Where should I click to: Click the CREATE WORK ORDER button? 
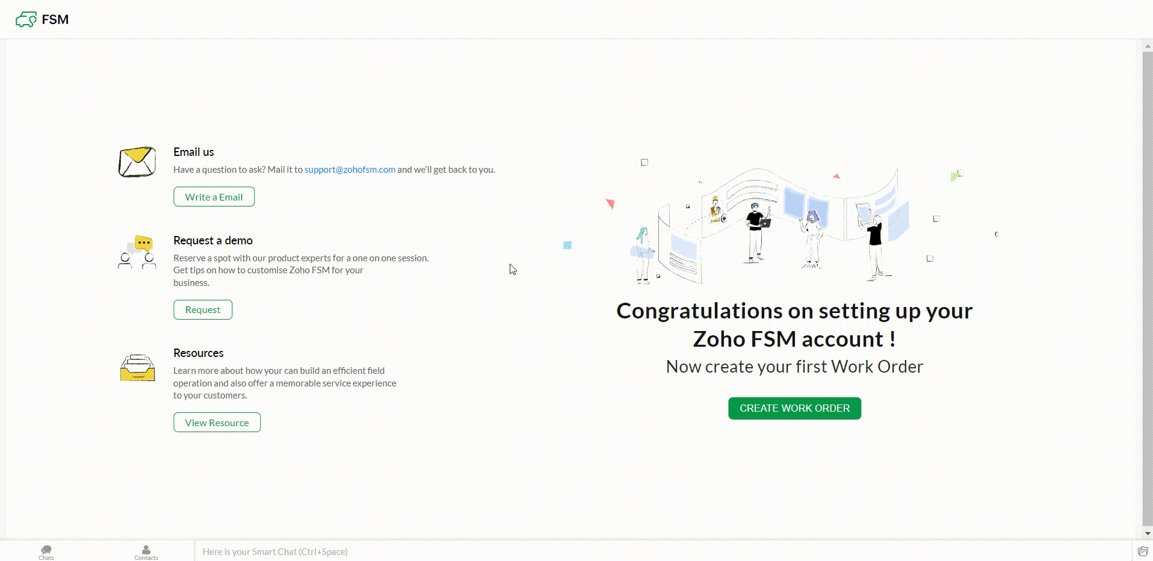[x=794, y=408]
